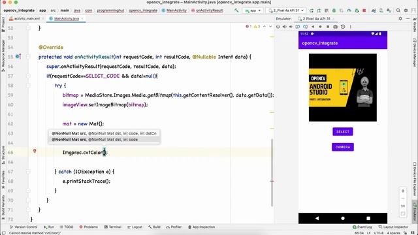Click emulator toolbar Overview square icon

(x=328, y=27)
